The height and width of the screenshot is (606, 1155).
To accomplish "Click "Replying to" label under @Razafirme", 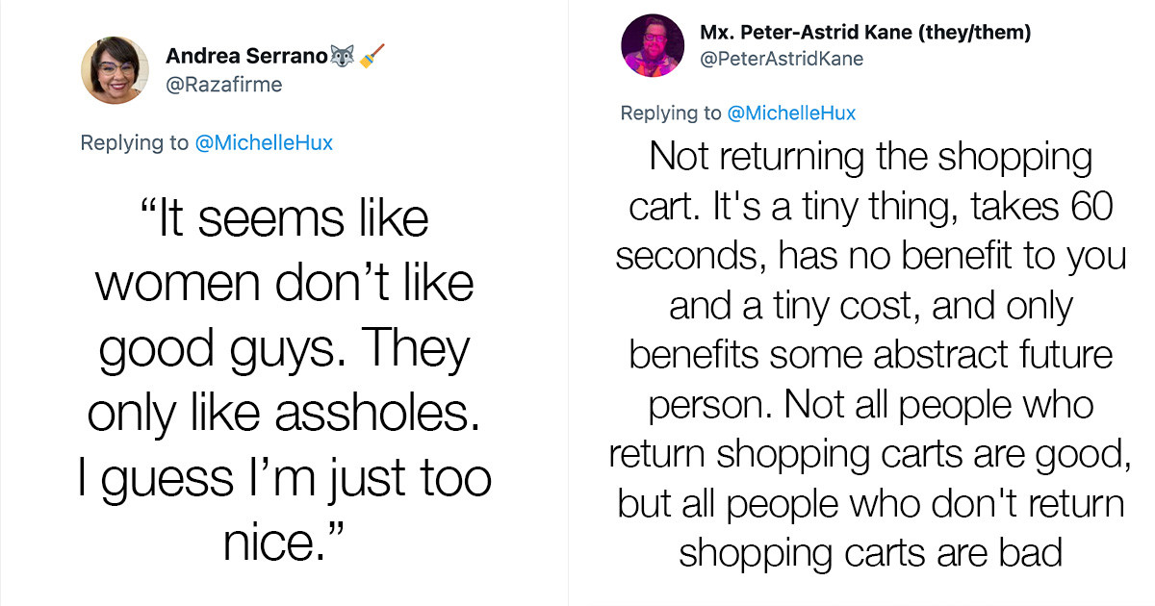I will (135, 143).
